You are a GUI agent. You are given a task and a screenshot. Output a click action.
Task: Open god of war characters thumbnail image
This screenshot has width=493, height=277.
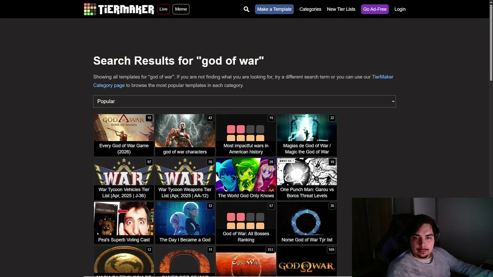(185, 131)
